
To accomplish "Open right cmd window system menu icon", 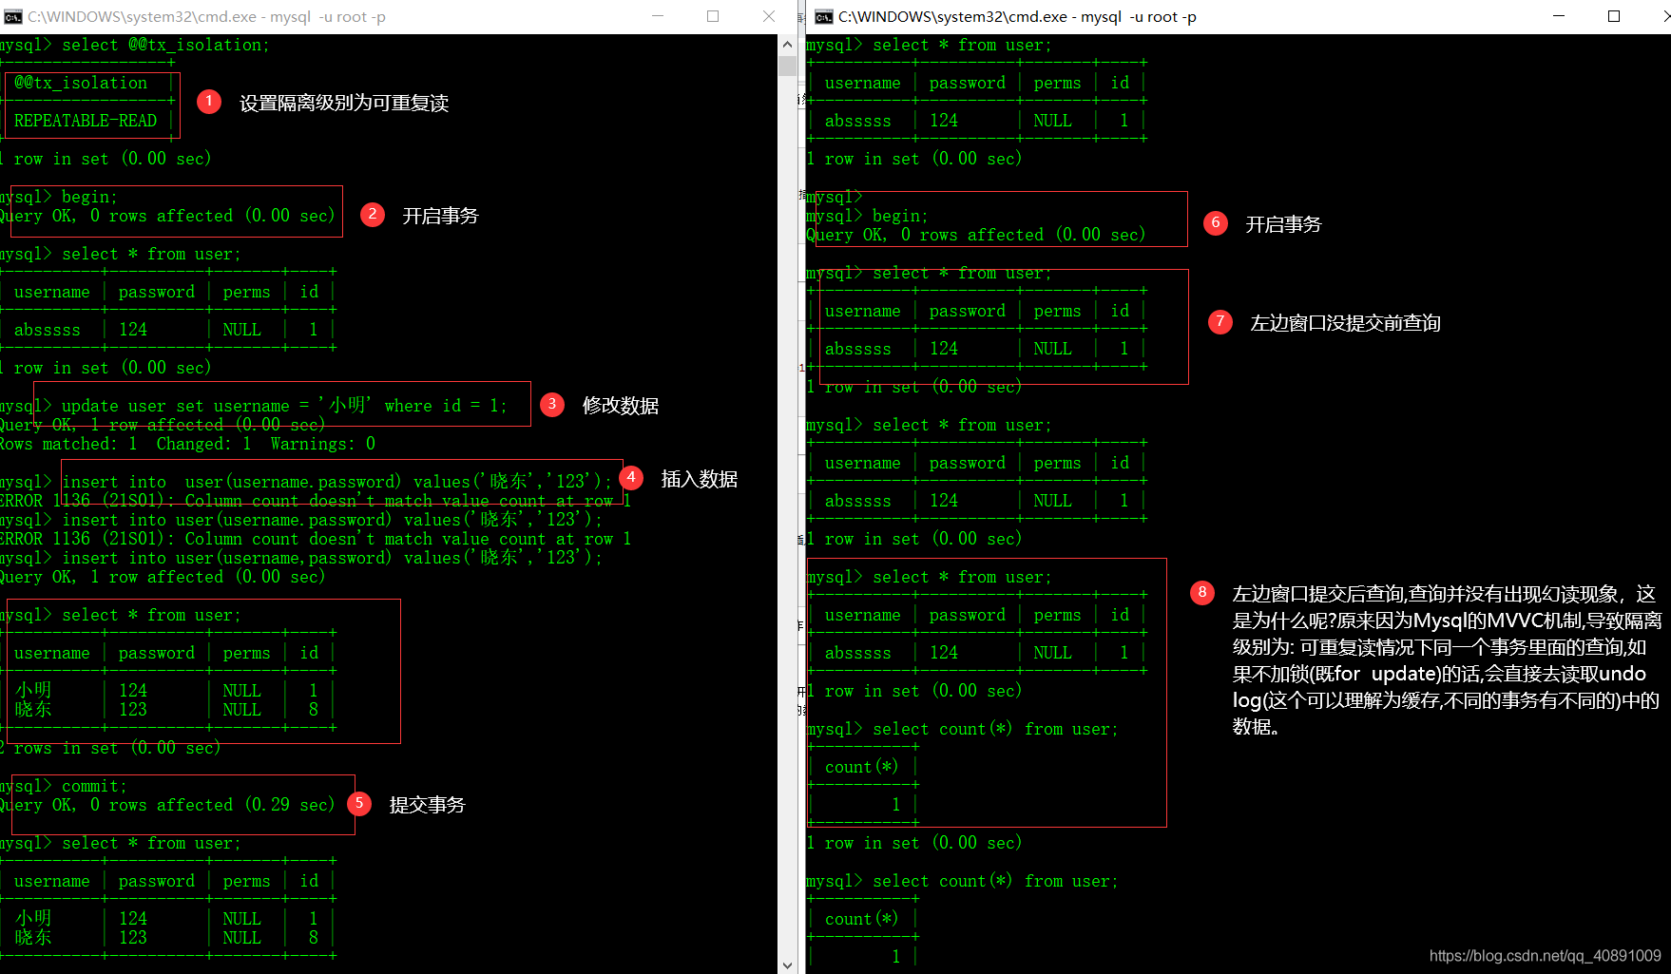I will coord(824,16).
